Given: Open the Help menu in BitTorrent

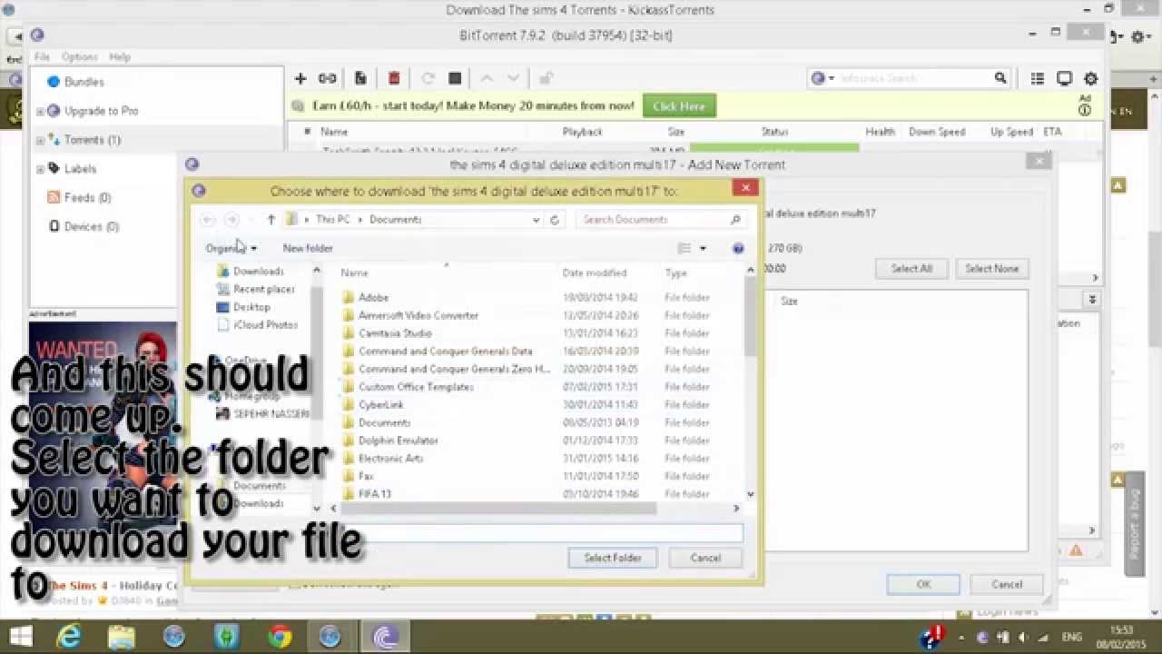Looking at the screenshot, I should [120, 56].
